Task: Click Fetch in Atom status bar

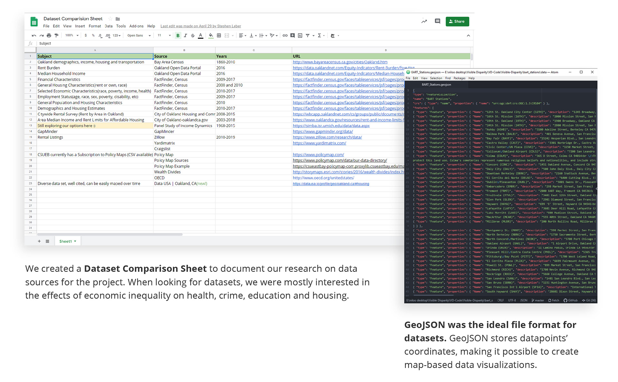Action: pyautogui.click(x=554, y=300)
